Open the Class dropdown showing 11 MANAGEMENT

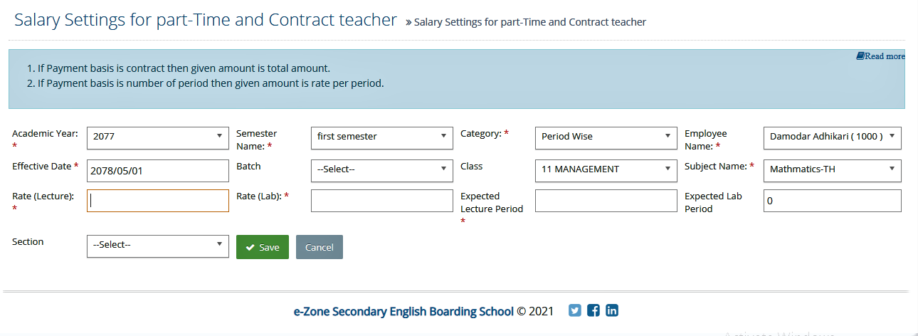click(x=606, y=171)
